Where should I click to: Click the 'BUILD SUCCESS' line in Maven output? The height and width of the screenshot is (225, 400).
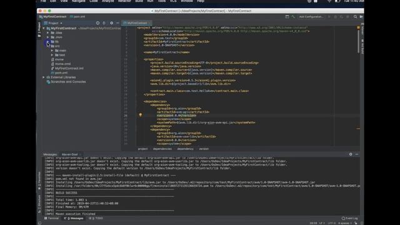pyautogui.click(x=66, y=193)
